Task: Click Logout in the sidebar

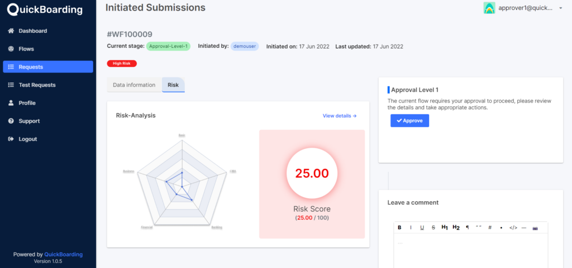Action: point(27,139)
